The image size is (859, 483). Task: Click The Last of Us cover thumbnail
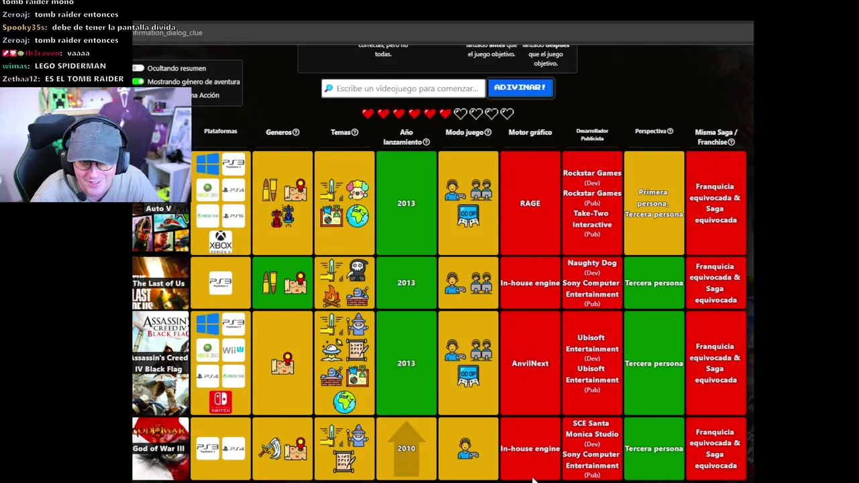(160, 282)
